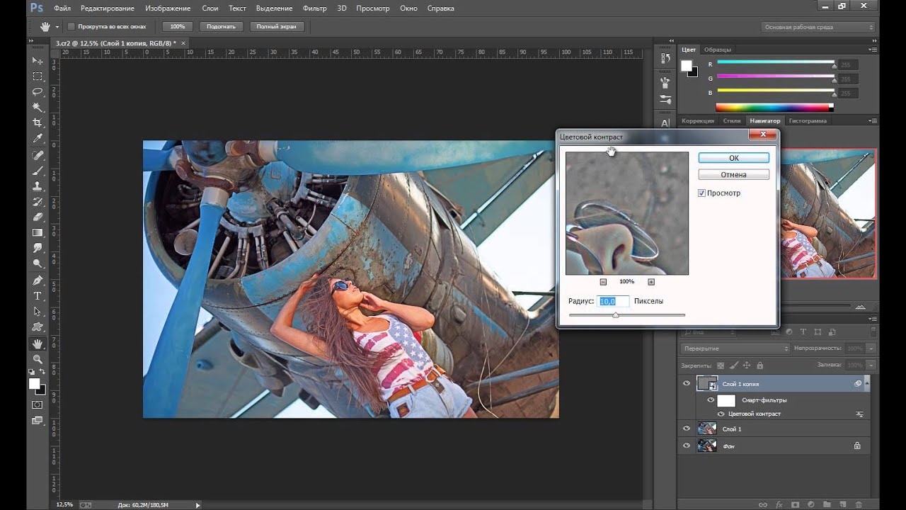
Task: Select the Zoom tool in toolbar
Action: pyautogui.click(x=38, y=359)
